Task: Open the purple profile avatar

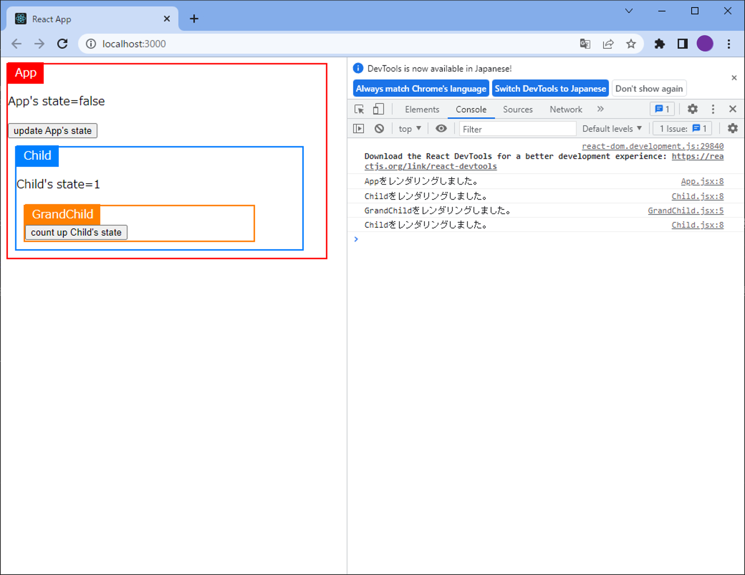Action: [705, 44]
